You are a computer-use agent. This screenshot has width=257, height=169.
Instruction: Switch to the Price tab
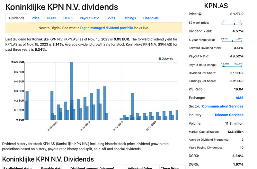(36, 18)
